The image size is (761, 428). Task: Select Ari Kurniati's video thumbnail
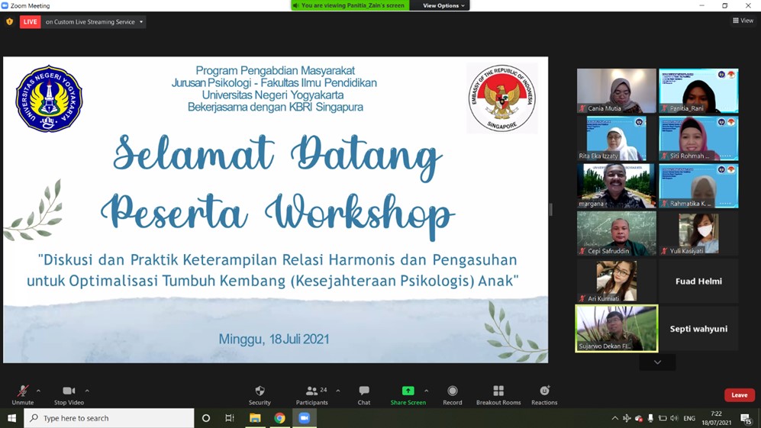617,281
